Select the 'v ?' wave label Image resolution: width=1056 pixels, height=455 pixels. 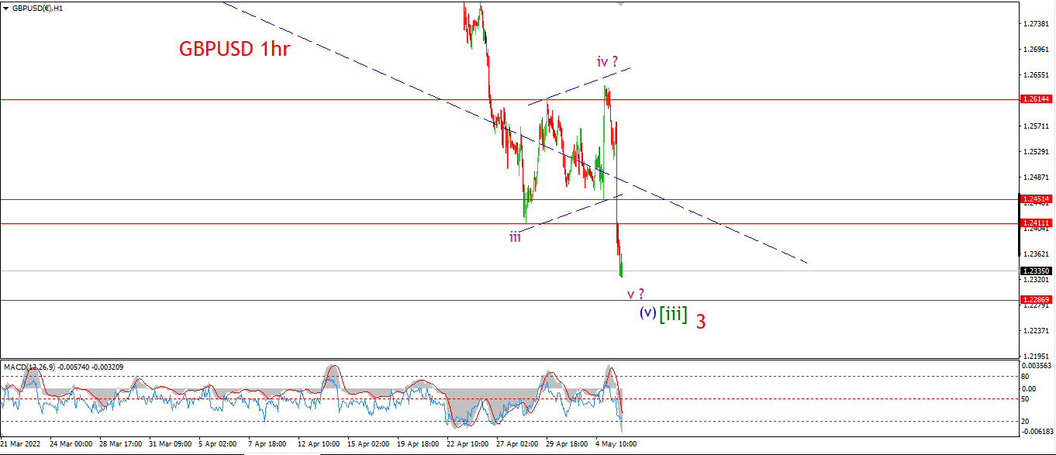pyautogui.click(x=636, y=295)
